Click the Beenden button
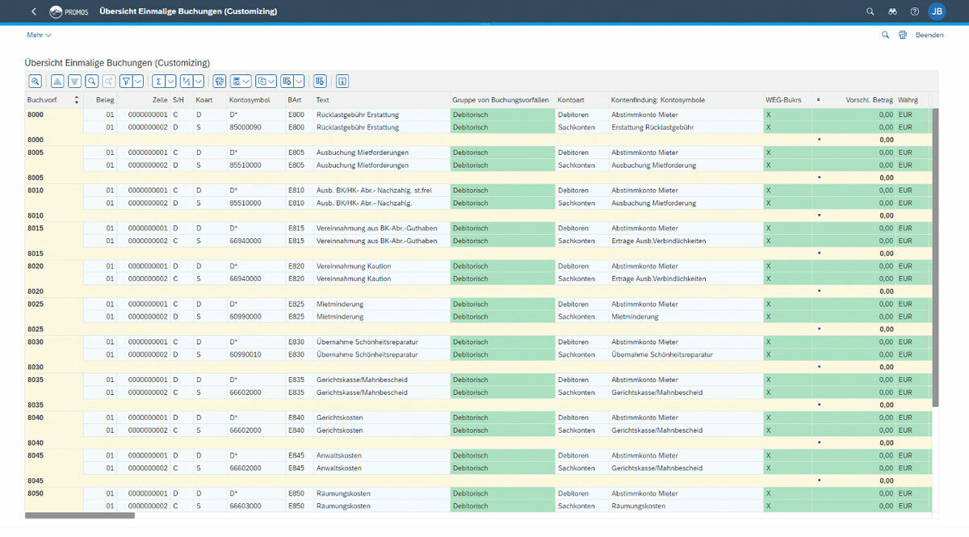The image size is (969, 537). coord(929,35)
